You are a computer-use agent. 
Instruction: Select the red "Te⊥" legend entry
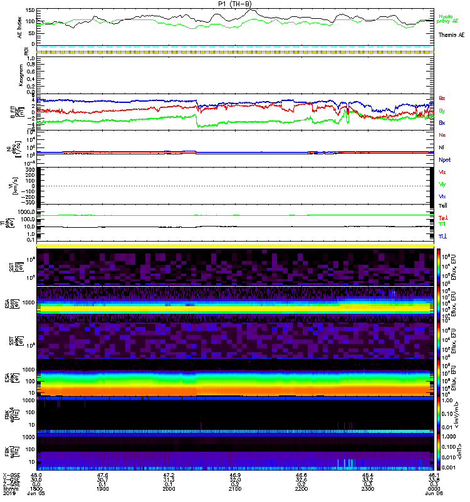[x=443, y=218]
